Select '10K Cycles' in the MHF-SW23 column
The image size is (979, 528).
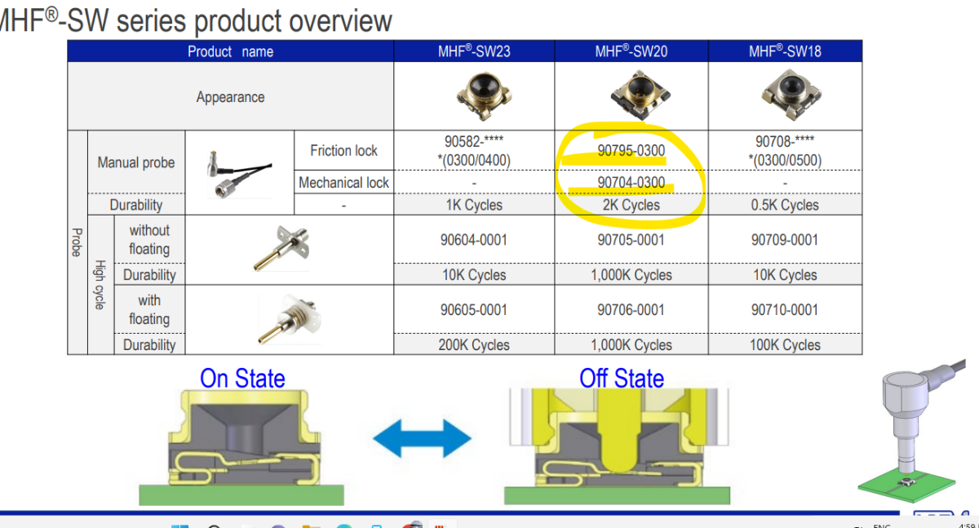(x=474, y=275)
